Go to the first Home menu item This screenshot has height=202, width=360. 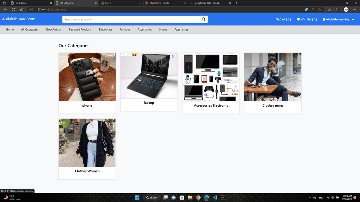click(x=9, y=29)
